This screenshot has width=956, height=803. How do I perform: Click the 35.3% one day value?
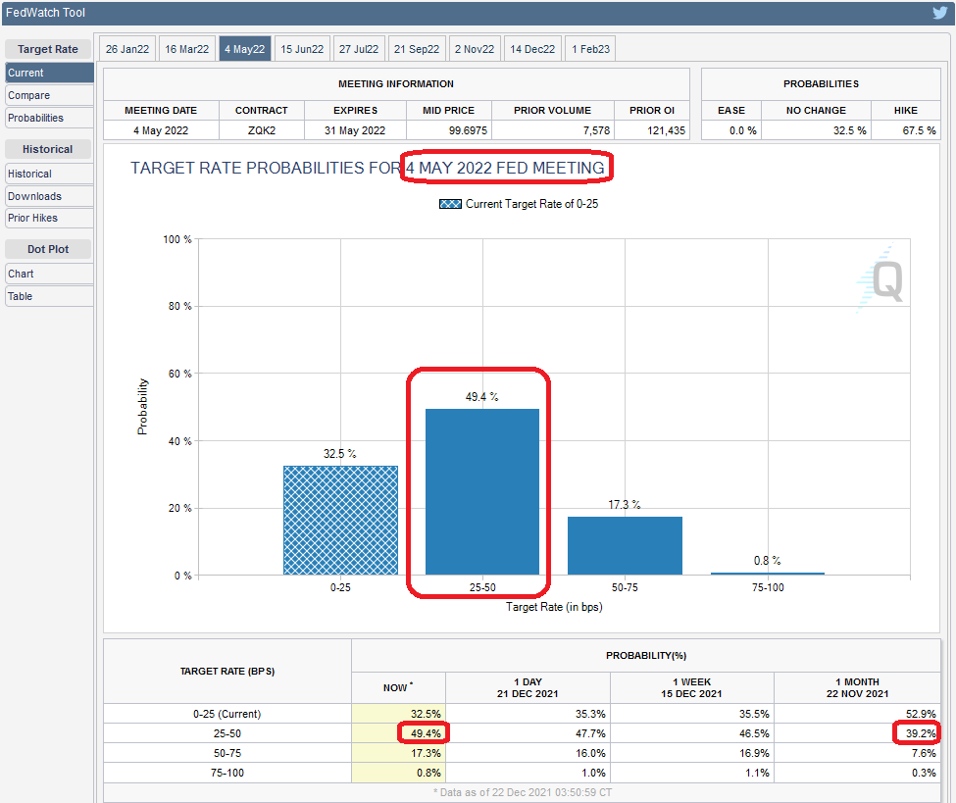pyautogui.click(x=591, y=714)
